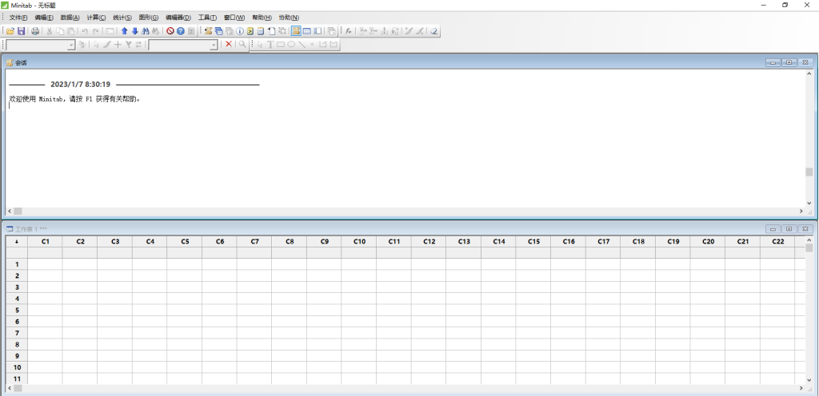Viewport: 819px width, 396px height.
Task: Click the cell in C1 row 1
Action: 45,263
